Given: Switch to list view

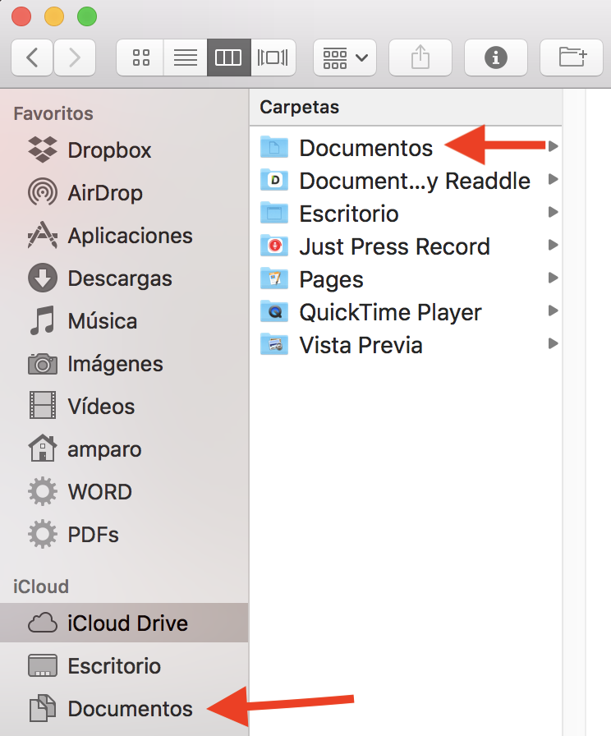Looking at the screenshot, I should coord(185,57).
